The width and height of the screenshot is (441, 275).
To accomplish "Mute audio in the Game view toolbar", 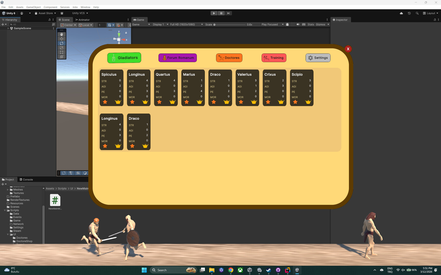I will pos(298,24).
